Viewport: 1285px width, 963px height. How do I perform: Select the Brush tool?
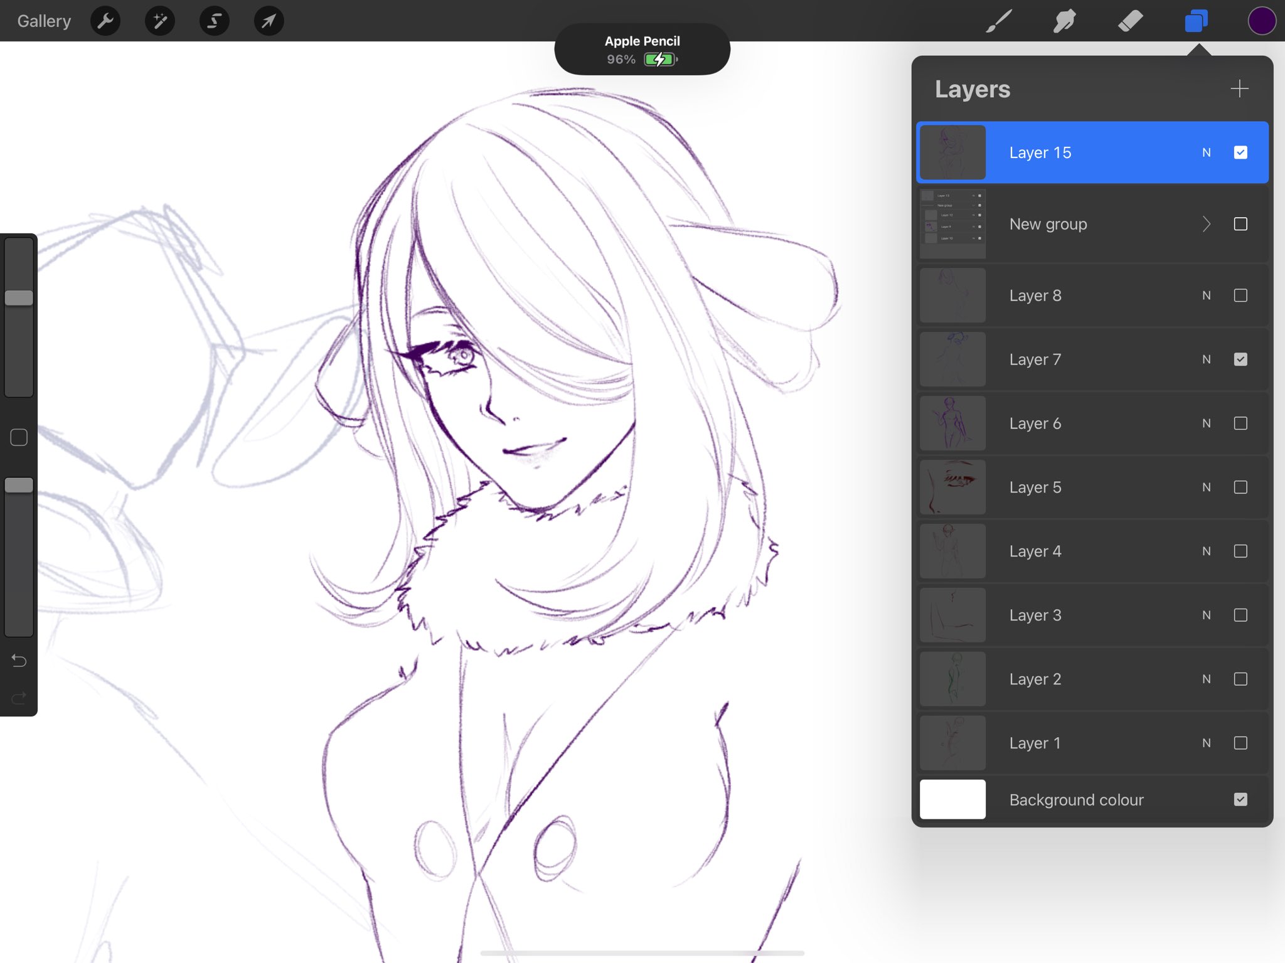[x=999, y=21]
